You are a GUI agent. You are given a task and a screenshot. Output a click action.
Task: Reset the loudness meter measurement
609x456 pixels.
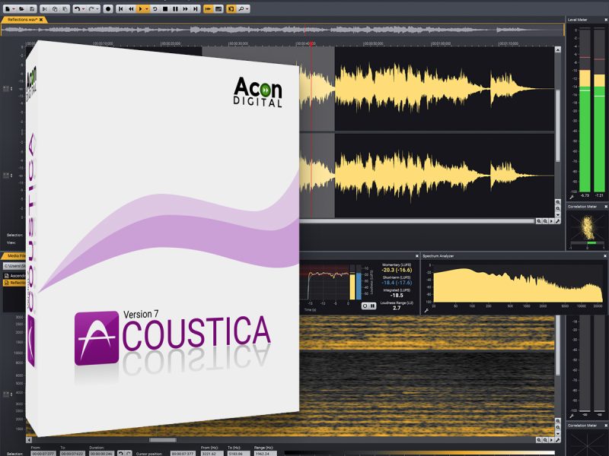click(364, 306)
